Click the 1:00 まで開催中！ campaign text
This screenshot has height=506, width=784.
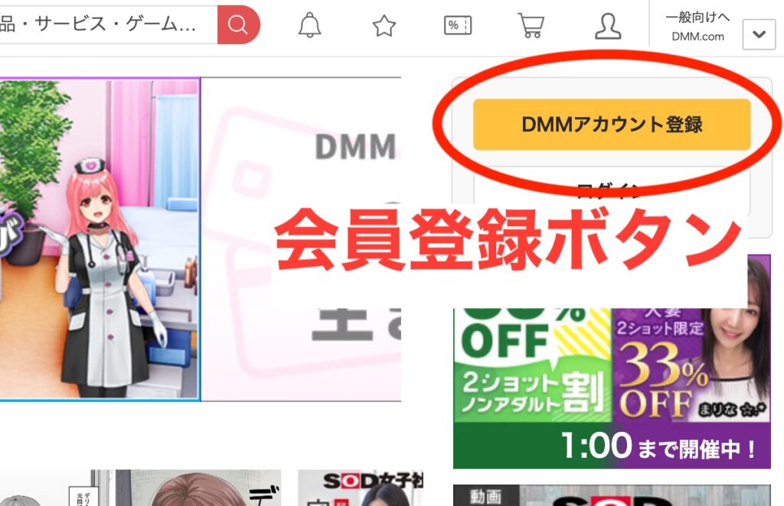658,446
